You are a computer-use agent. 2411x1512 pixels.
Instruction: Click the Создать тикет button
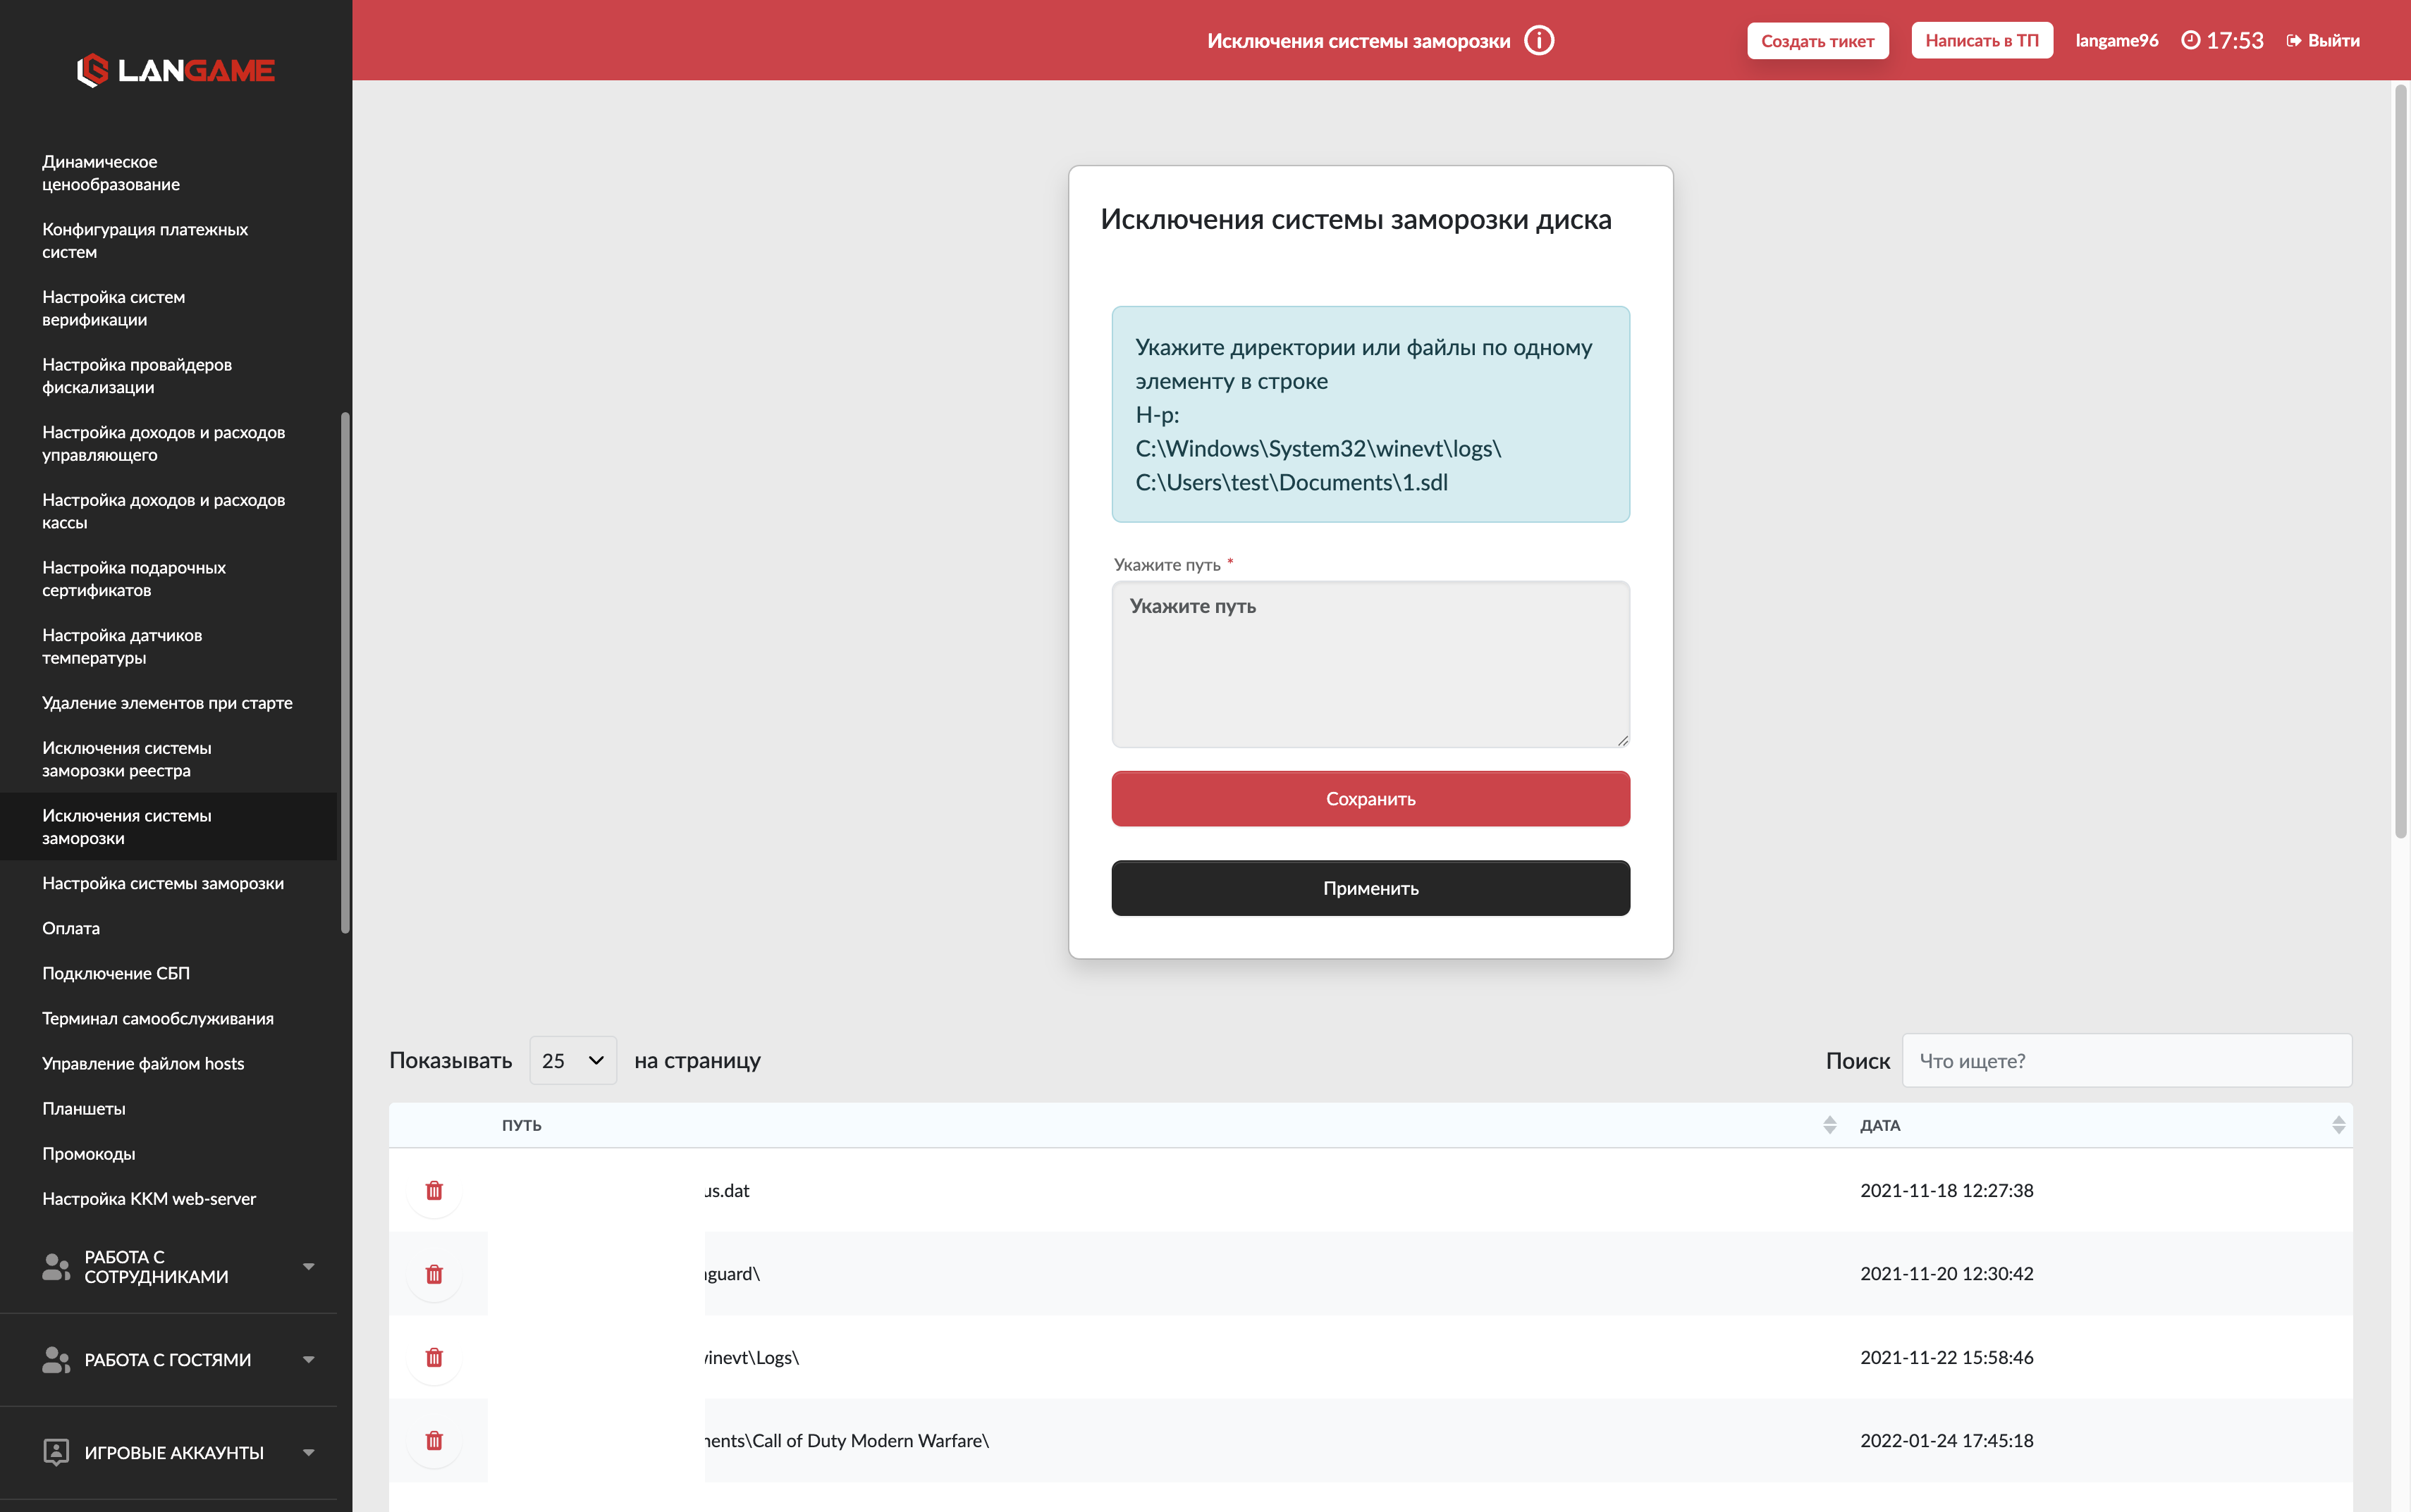click(x=1817, y=41)
